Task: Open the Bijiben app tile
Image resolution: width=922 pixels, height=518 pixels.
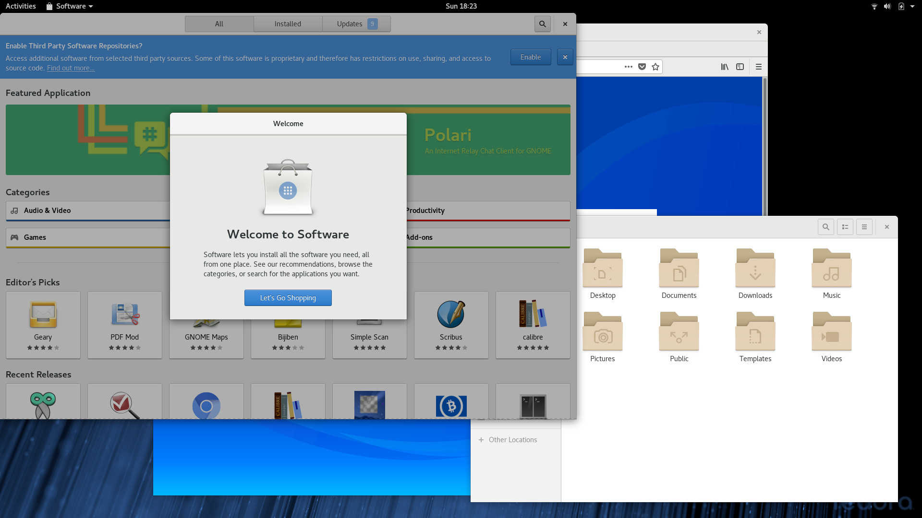Action: (x=288, y=339)
